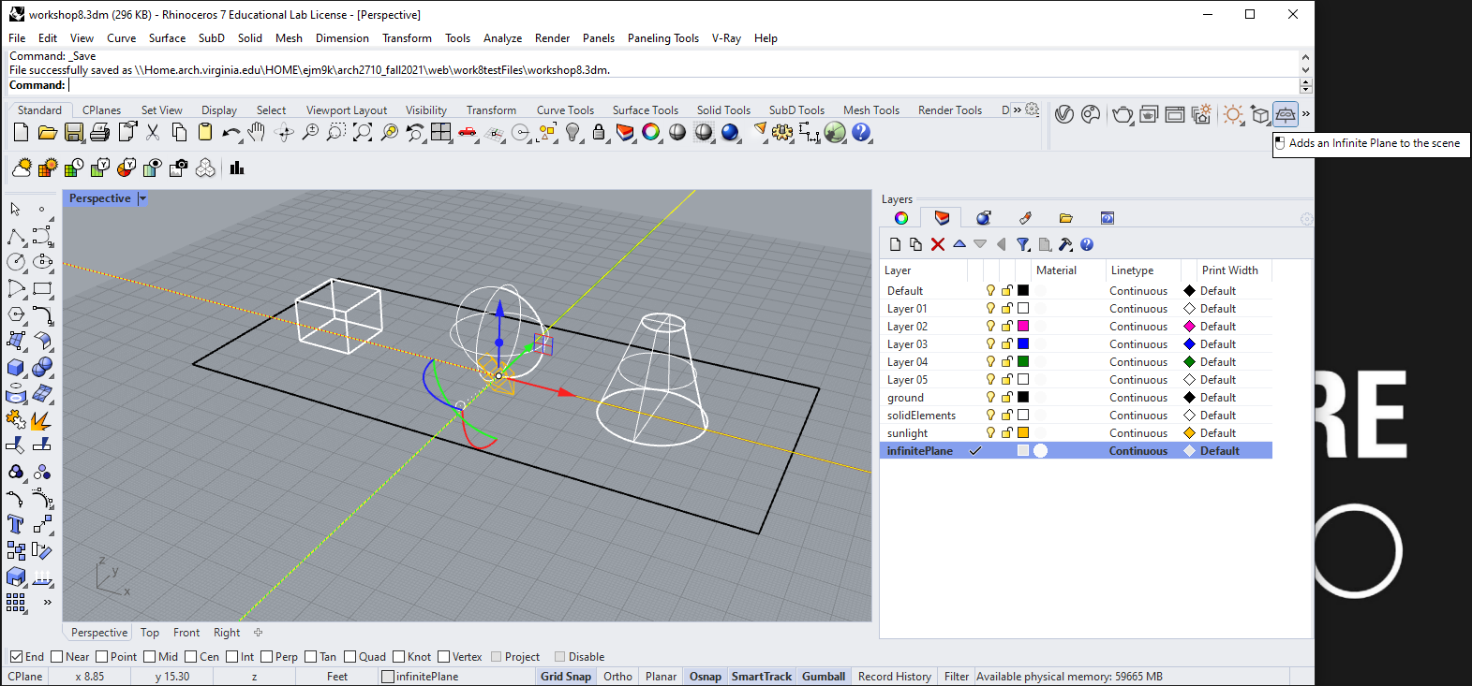The image size is (1472, 686).
Task: Open Options with the gear icon
Action: click(782, 133)
